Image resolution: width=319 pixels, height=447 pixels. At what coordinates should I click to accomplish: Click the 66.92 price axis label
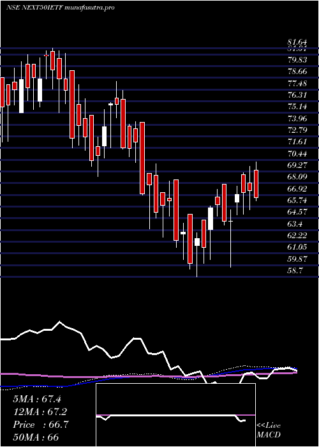pos(297,189)
